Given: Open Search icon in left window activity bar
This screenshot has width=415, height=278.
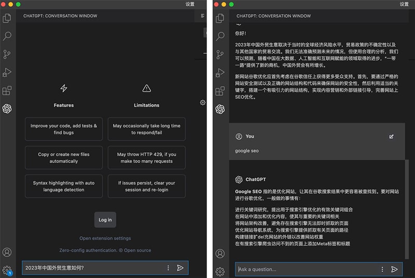Looking at the screenshot, I should tap(7, 36).
